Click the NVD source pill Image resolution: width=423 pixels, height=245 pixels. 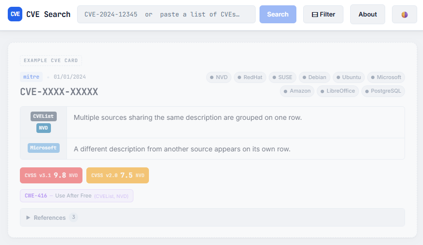tap(219, 78)
